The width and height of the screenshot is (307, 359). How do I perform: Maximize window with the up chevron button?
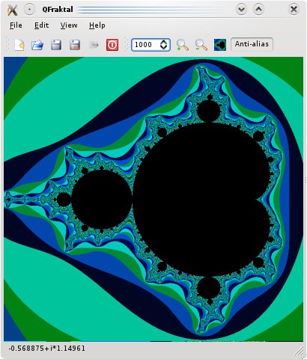click(x=258, y=10)
